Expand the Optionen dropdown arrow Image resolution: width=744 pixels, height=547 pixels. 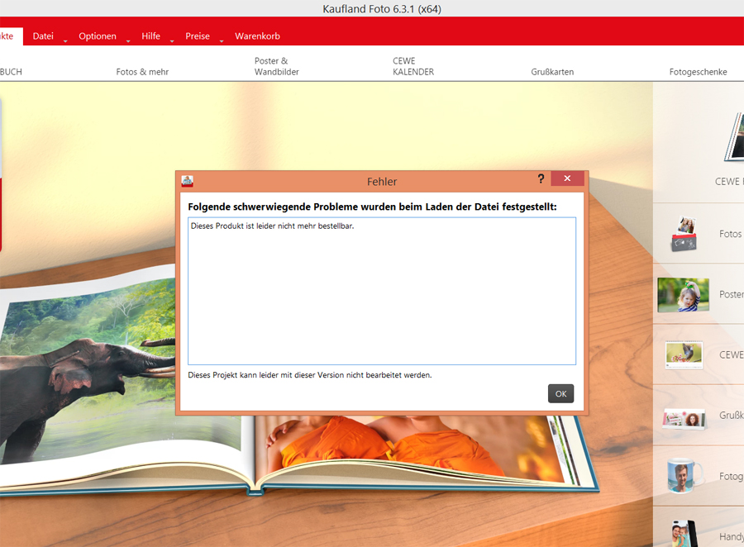tap(128, 41)
